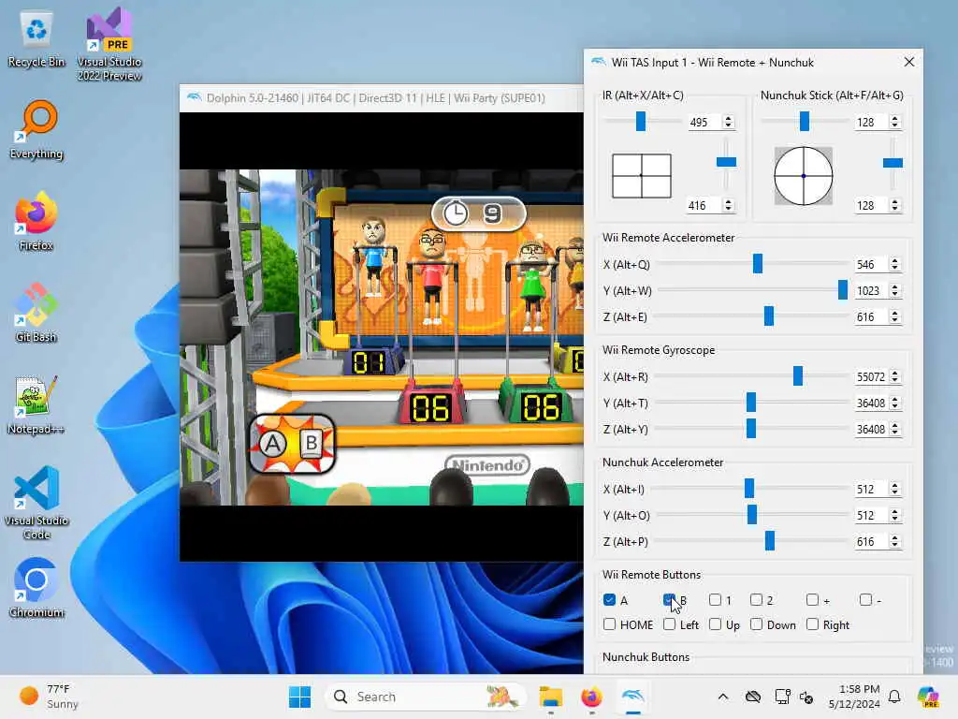Open Firefox from the taskbar
958x719 pixels.
591,697
